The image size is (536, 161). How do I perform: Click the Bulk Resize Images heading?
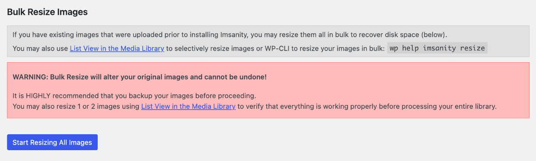[48, 12]
